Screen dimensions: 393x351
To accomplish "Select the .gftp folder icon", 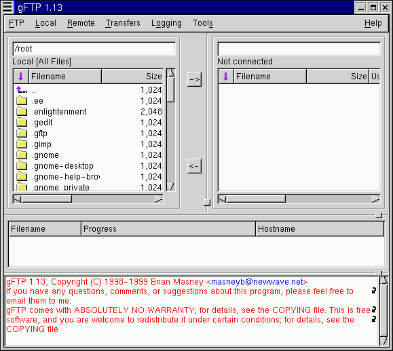I will 22,133.
